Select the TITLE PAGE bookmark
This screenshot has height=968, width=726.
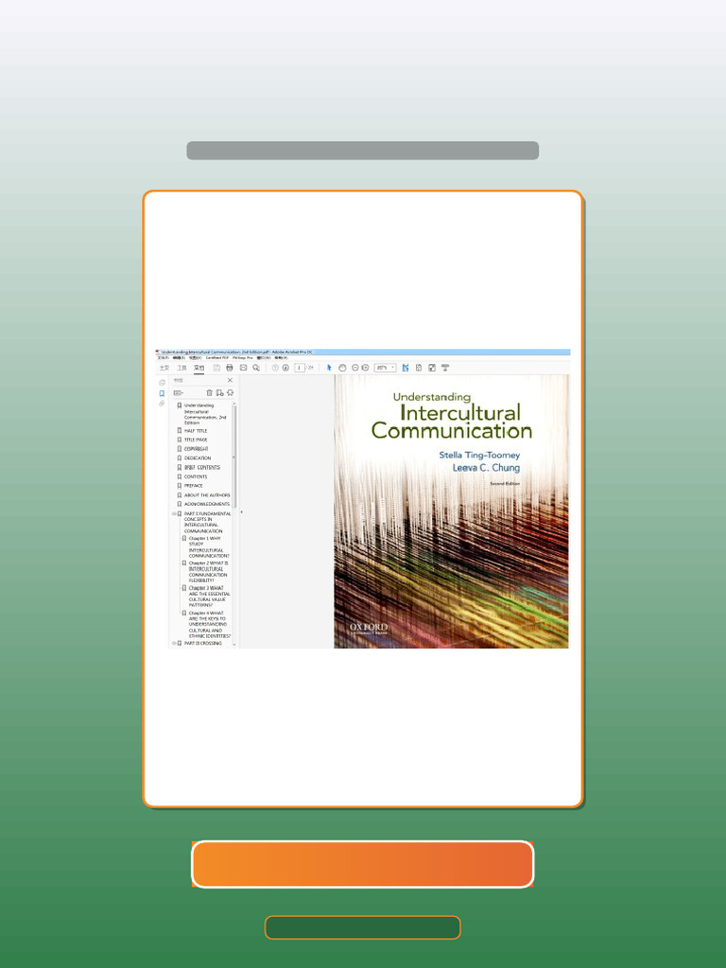(x=196, y=440)
